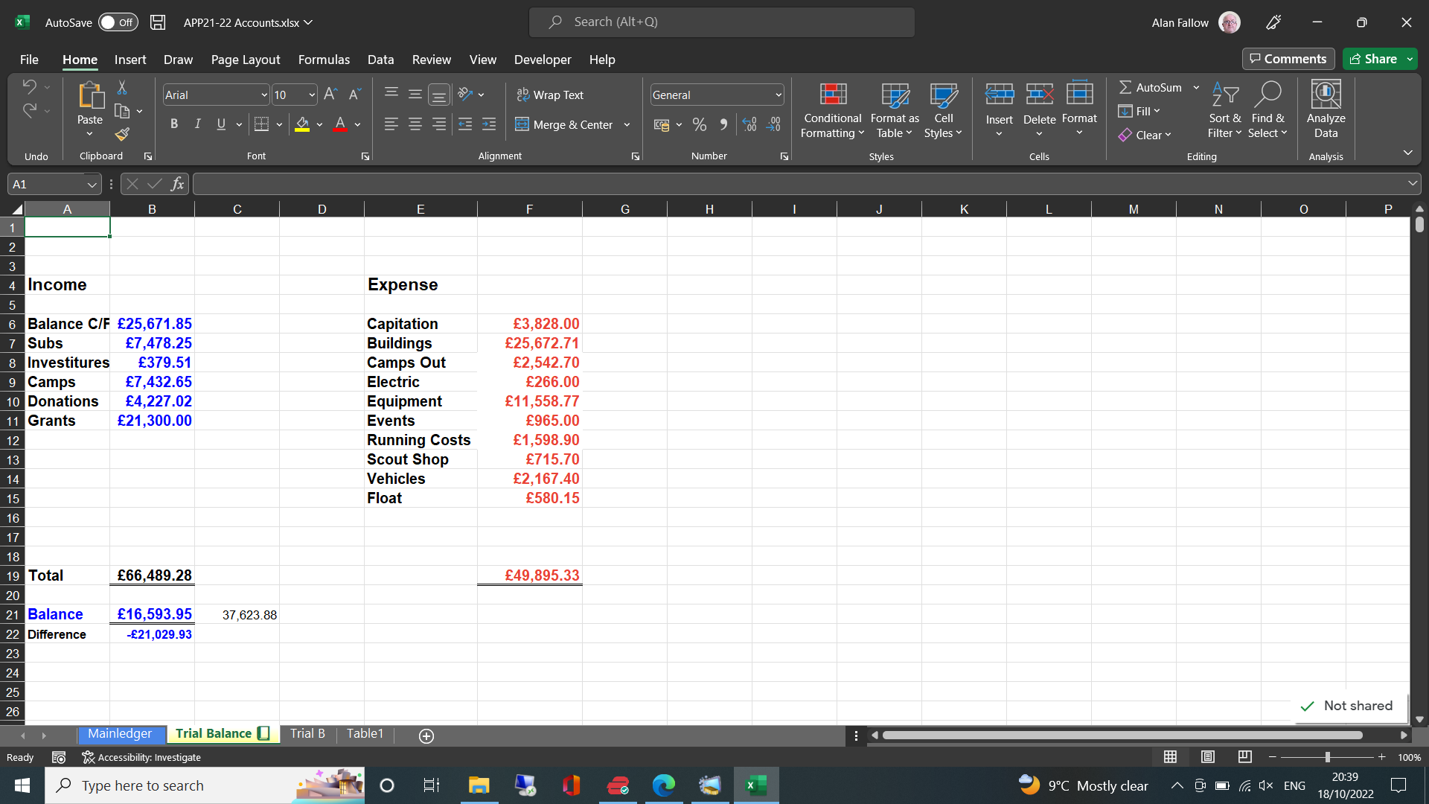Toggle AutoSave switch on
Viewport: 1429px width, 804px height.
pos(118,22)
